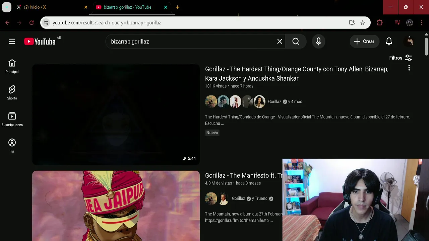The height and width of the screenshot is (241, 429).
Task: Run search with the magnifier button
Action: tap(296, 42)
